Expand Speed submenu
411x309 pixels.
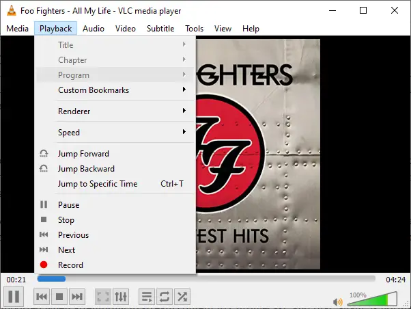point(115,133)
